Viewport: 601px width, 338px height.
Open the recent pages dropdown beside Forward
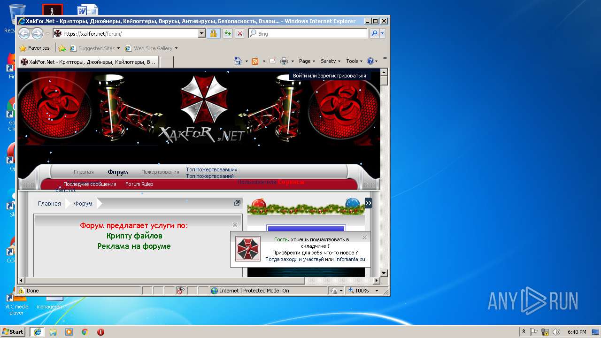point(47,34)
